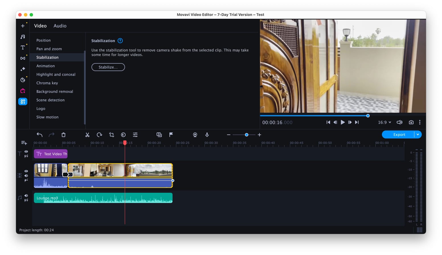Select Stabilization in the list
The width and height of the screenshot is (442, 255).
tap(57, 57)
